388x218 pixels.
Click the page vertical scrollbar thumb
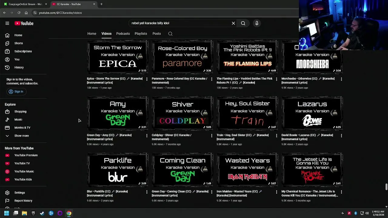pos(386,187)
